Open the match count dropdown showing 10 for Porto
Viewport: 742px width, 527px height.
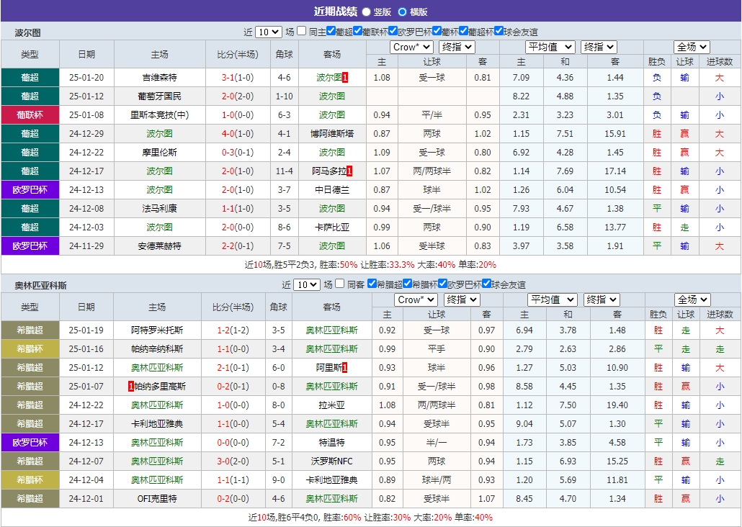pos(269,32)
